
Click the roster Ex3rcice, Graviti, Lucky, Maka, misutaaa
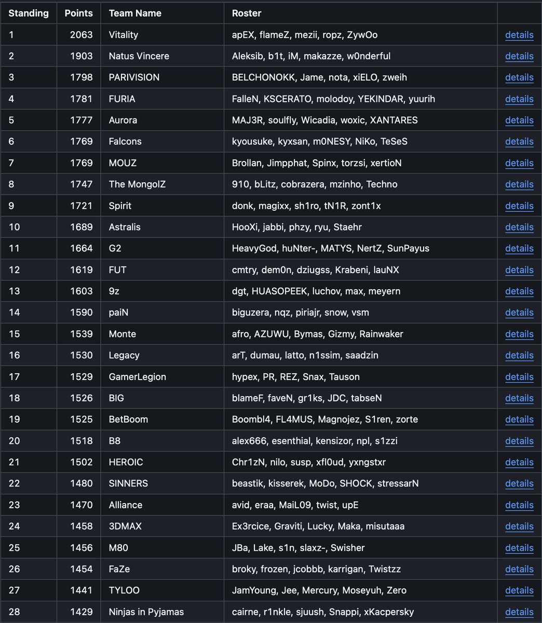(318, 526)
